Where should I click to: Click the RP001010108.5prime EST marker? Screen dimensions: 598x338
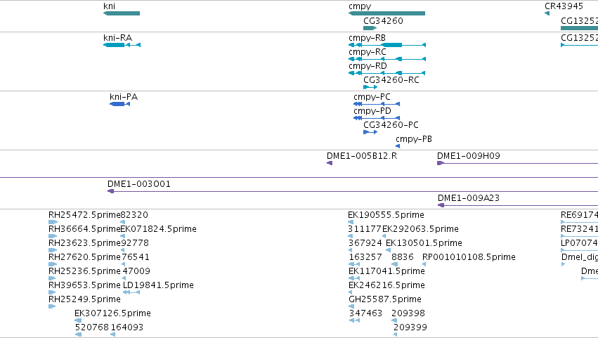tap(424, 264)
